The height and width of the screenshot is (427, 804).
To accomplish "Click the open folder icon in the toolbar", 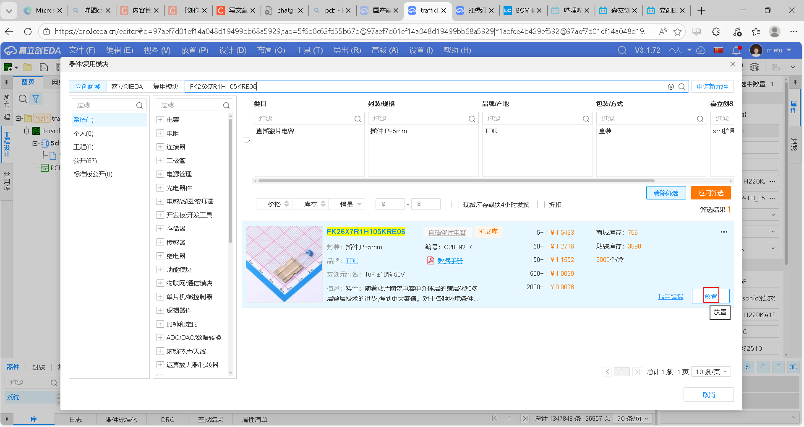I will [x=27, y=67].
